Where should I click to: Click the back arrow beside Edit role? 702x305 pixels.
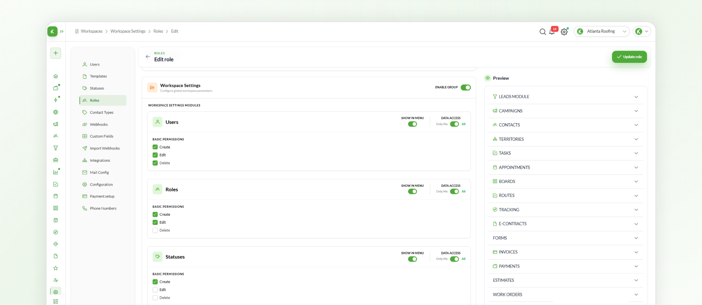tap(148, 57)
